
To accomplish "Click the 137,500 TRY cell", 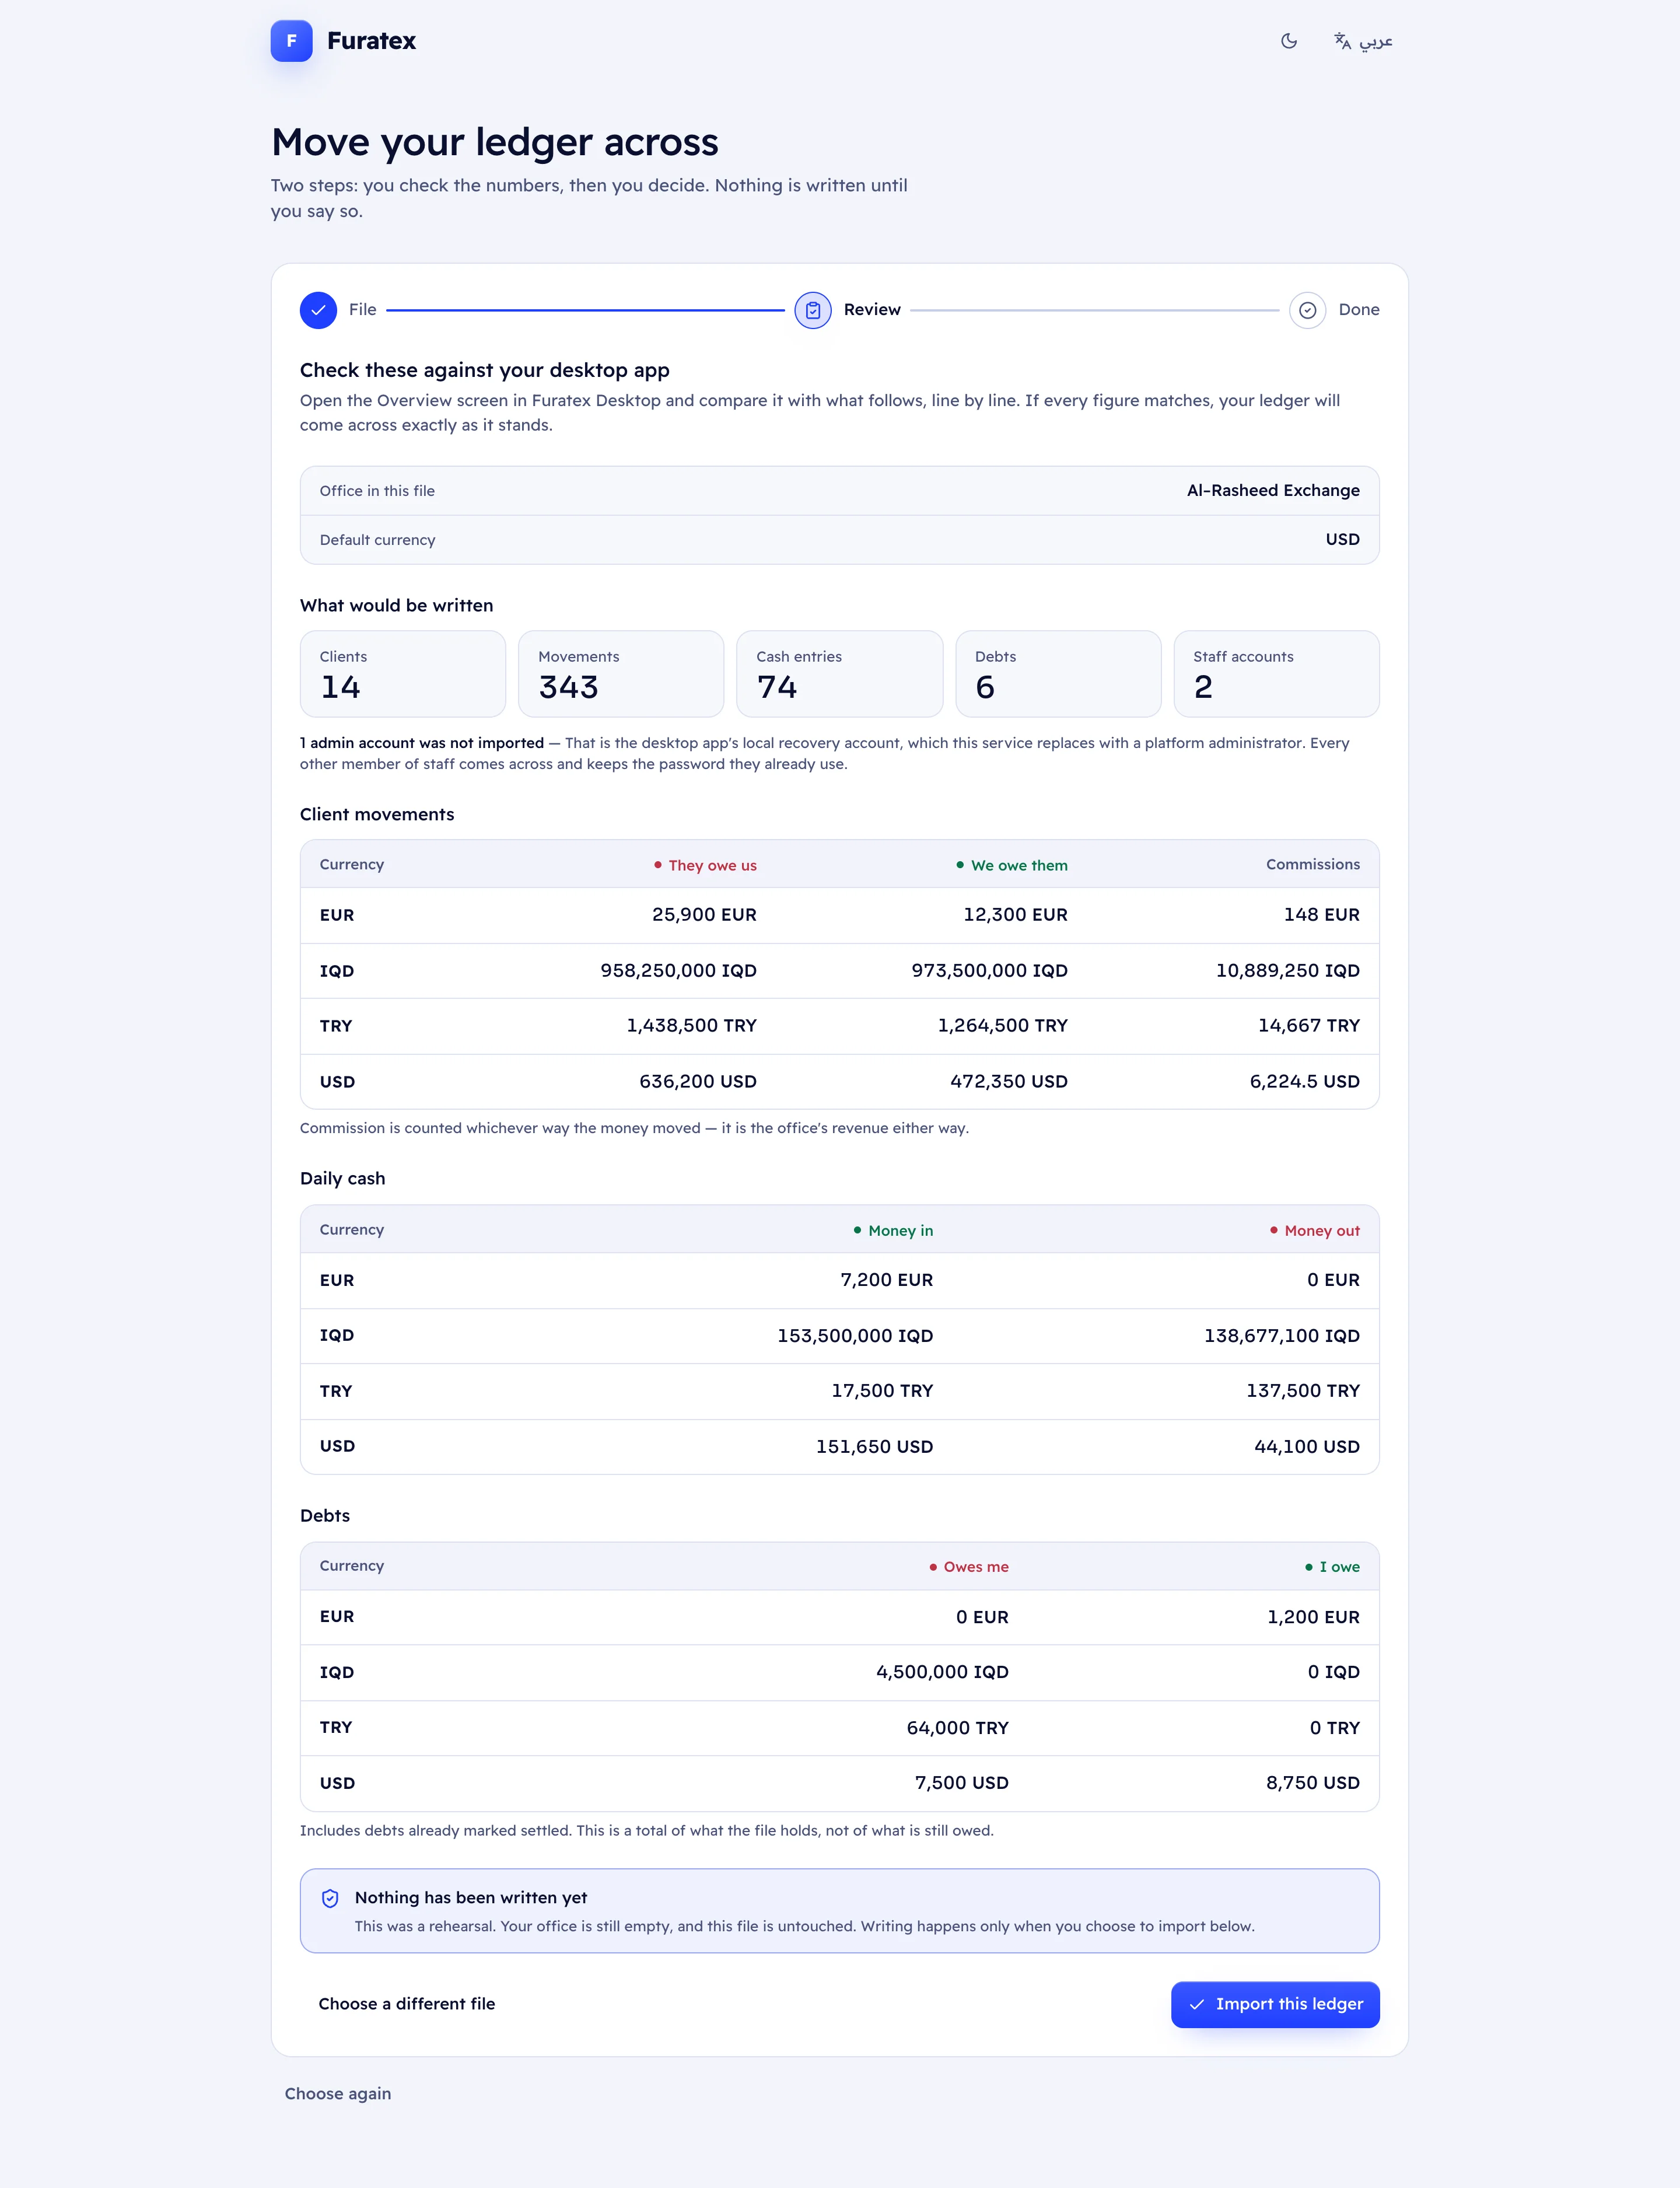I will coord(1303,1391).
